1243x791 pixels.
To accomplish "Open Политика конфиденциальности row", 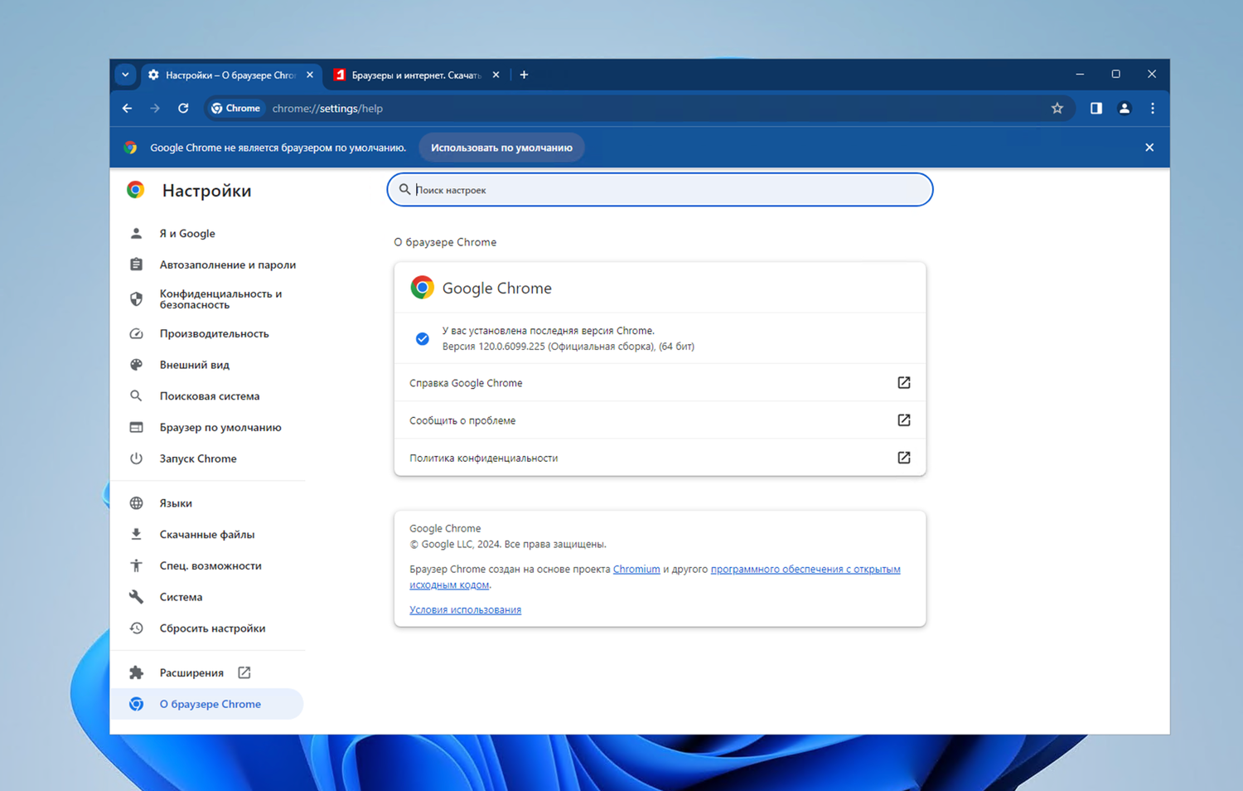I will click(660, 458).
